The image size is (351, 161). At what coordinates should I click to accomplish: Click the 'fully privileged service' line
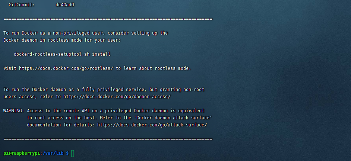[104, 90]
